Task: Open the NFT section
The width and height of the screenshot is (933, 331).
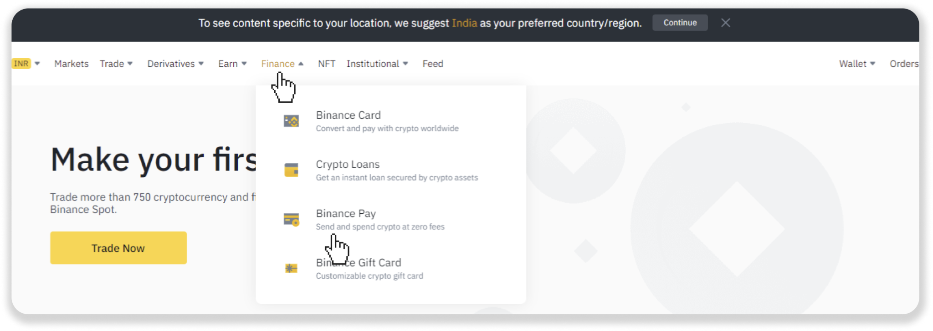Action: [x=327, y=64]
